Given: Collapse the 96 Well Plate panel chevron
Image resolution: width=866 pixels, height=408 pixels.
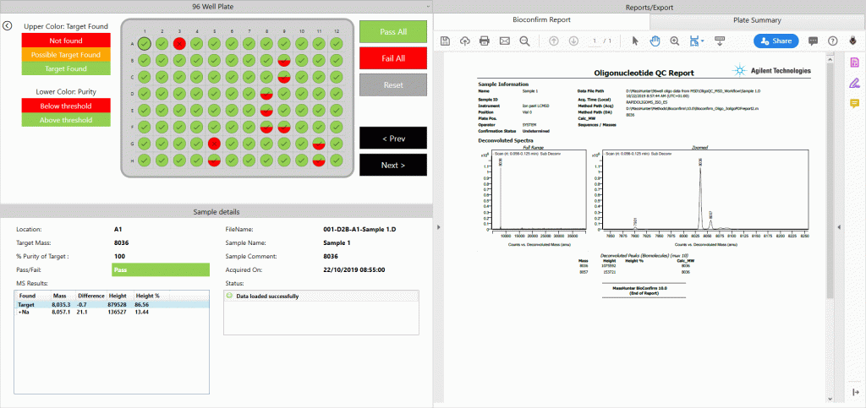Looking at the screenshot, I should [x=438, y=227].
